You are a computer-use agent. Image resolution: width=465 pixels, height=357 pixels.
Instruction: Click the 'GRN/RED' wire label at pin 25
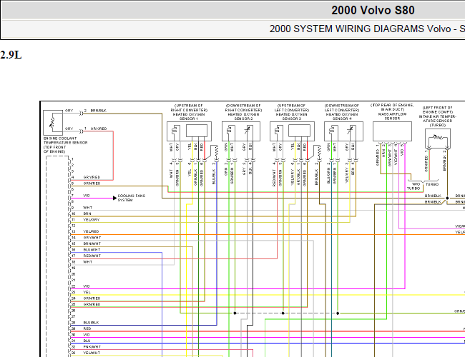(92, 304)
